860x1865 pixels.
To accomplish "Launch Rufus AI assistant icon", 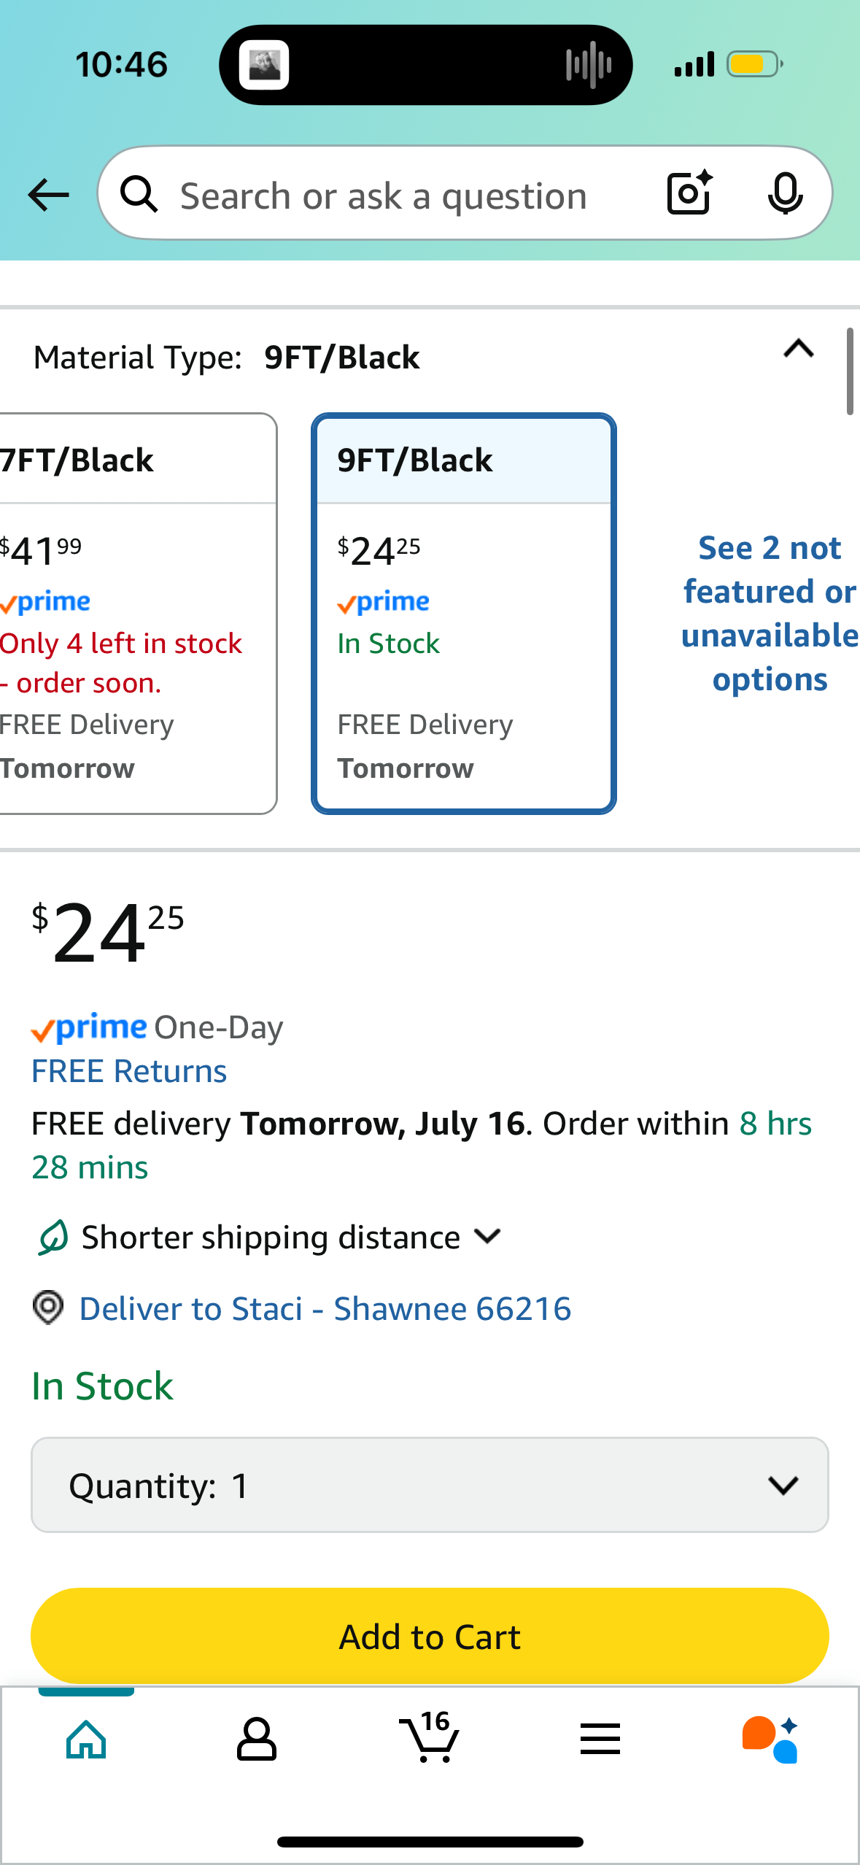I will pos(770,1739).
